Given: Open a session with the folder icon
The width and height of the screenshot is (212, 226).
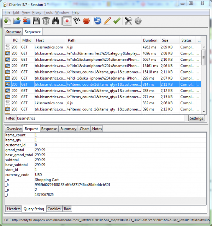Looking at the screenshot, I should (x=17, y=21).
